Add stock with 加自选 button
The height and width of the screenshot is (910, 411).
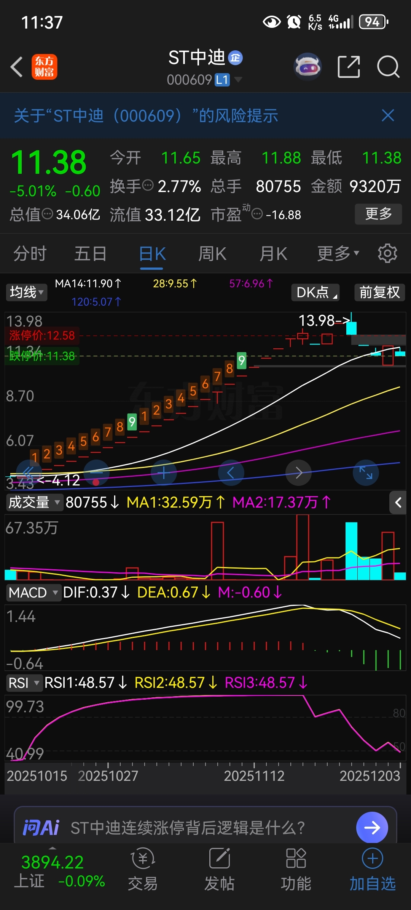373,870
